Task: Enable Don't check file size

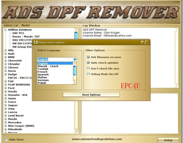Action: click(x=88, y=68)
